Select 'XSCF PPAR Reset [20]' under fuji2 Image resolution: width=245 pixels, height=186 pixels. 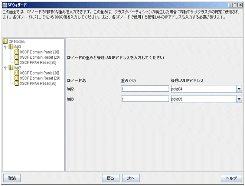[x=38, y=83]
